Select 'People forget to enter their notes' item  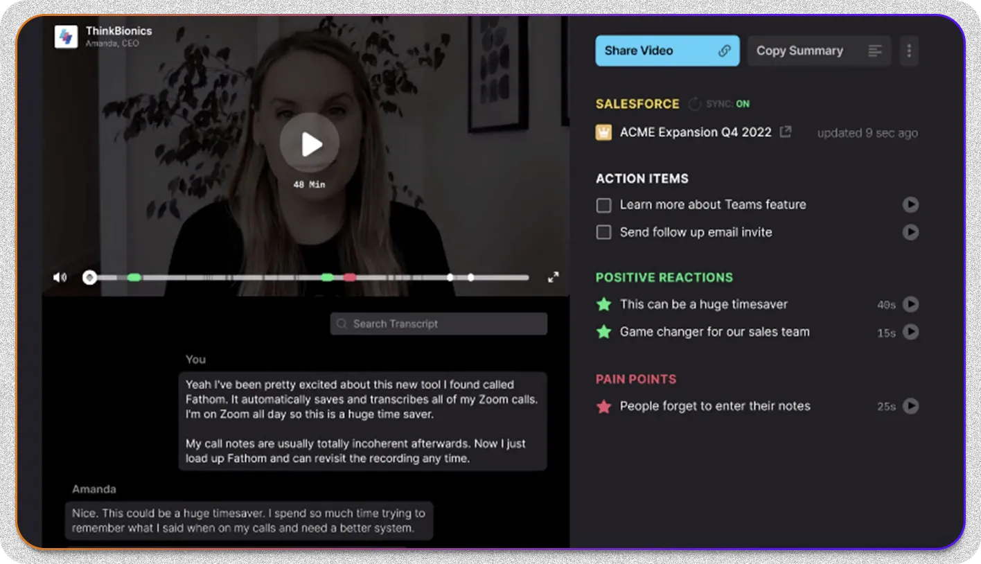[x=715, y=406]
